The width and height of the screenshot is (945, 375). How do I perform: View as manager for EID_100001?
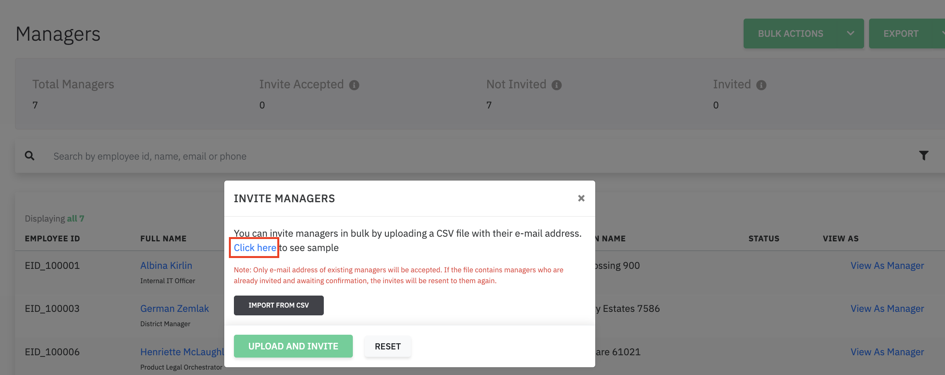(887, 266)
